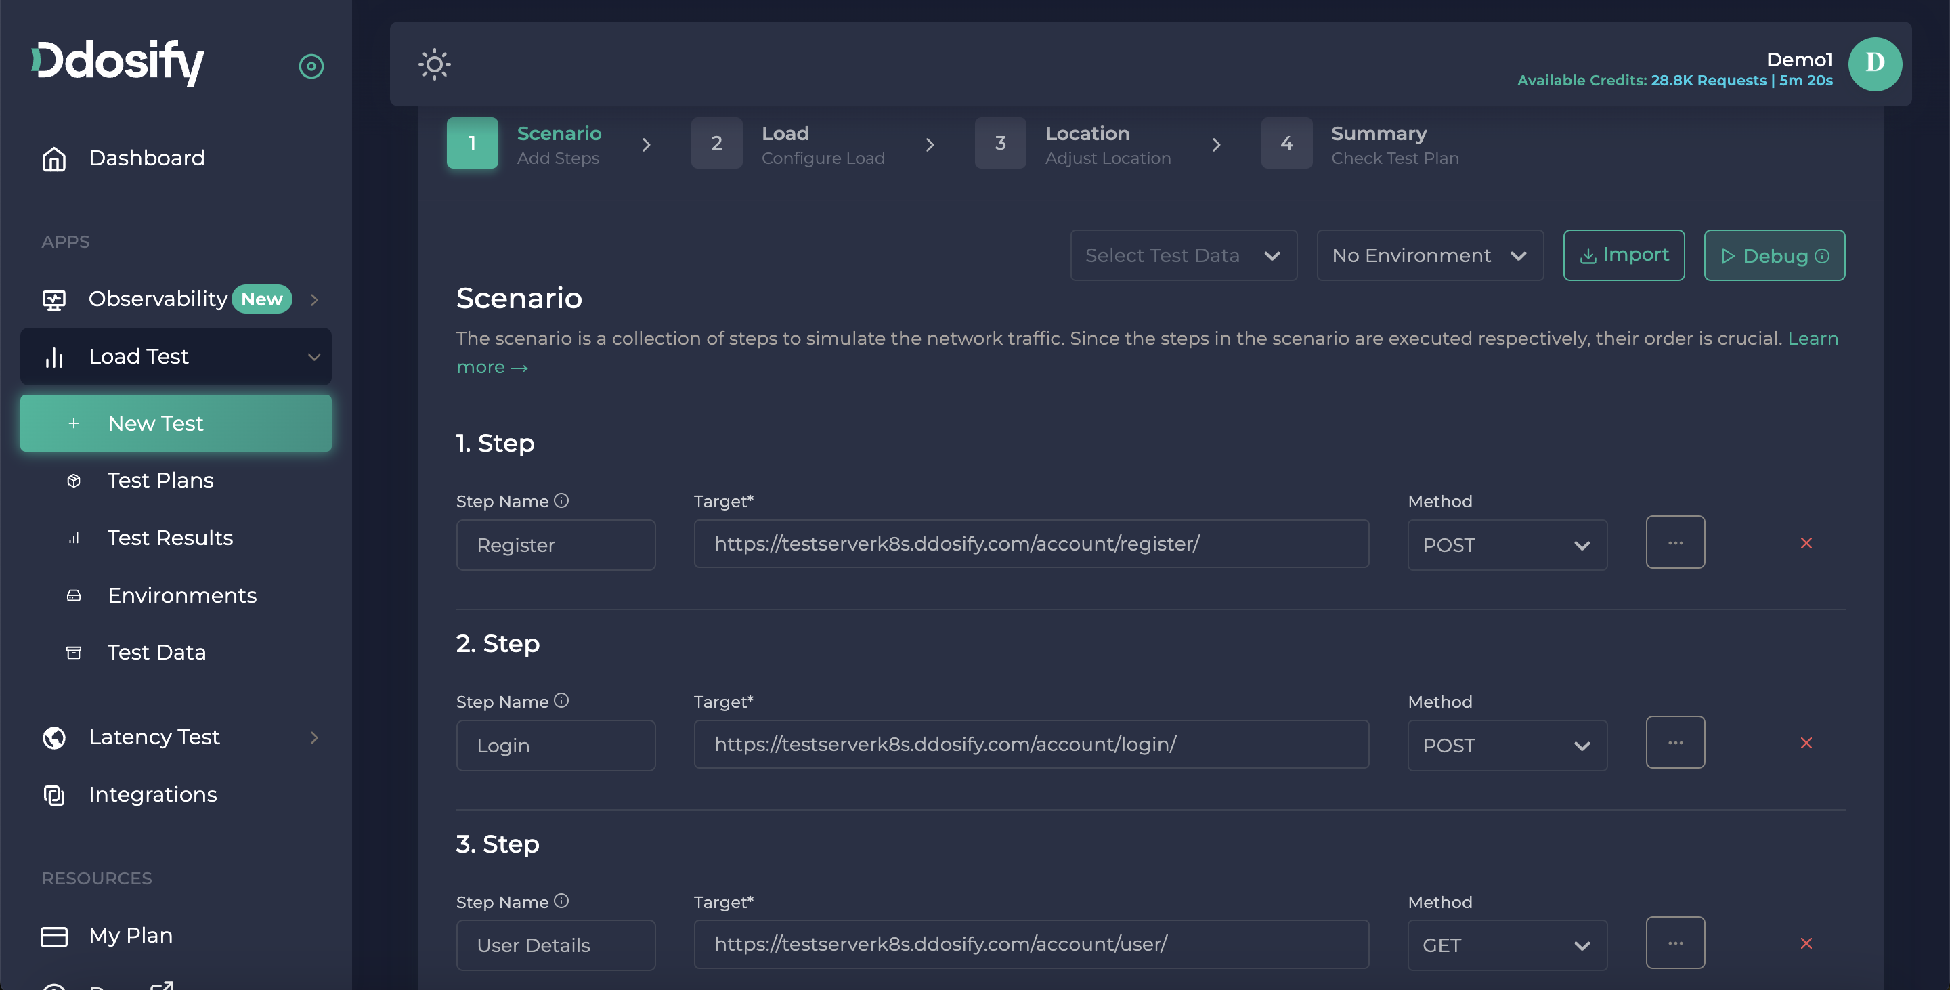Click the Step Name info tooltip icon
1950x990 pixels.
[562, 500]
